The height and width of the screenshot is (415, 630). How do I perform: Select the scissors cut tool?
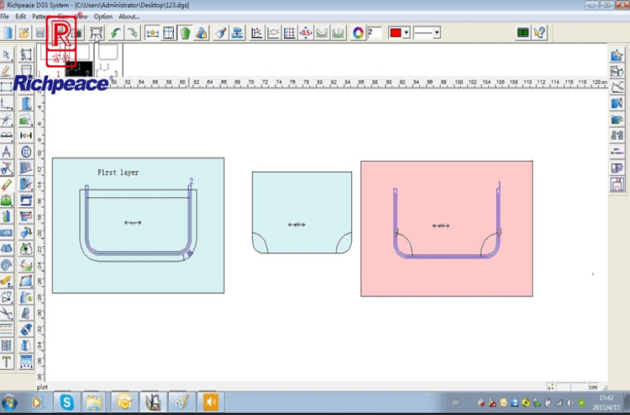coord(6,168)
